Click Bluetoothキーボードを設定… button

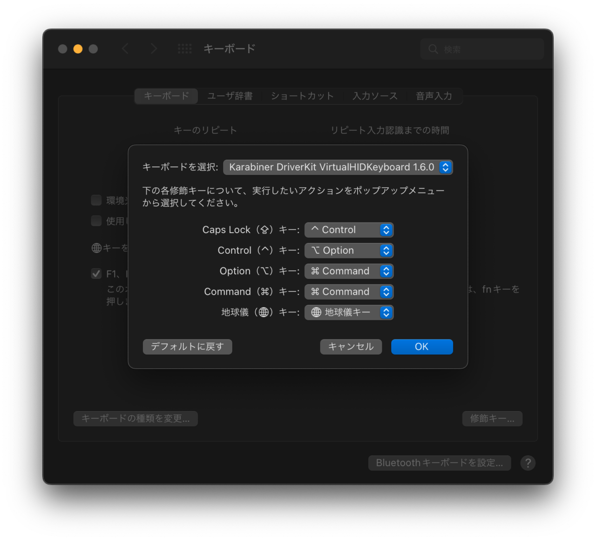(x=440, y=463)
